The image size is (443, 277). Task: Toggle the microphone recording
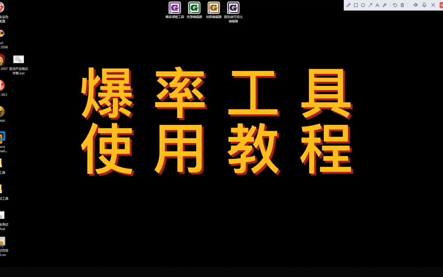pyautogui.click(x=424, y=5)
